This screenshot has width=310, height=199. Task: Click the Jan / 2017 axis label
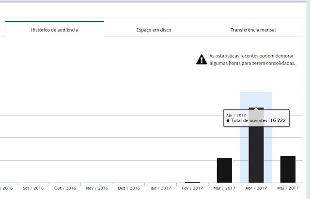pyautogui.click(x=160, y=188)
